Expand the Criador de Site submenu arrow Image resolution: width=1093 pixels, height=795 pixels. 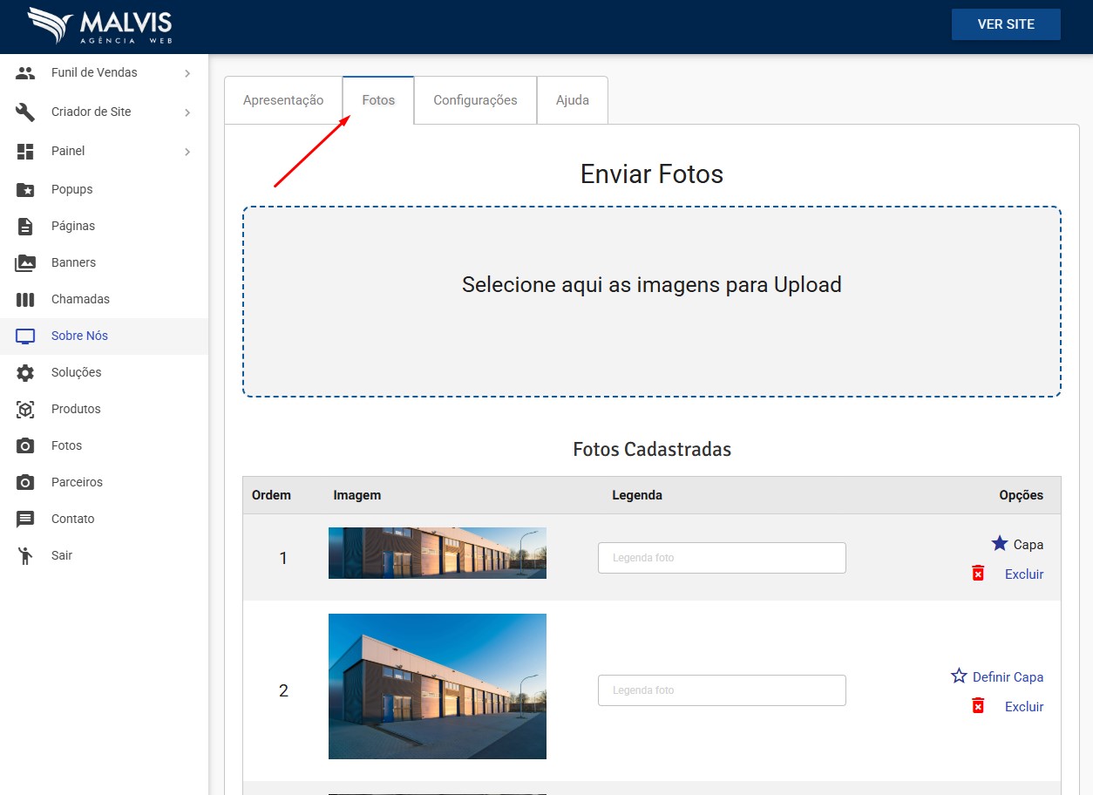click(x=187, y=112)
